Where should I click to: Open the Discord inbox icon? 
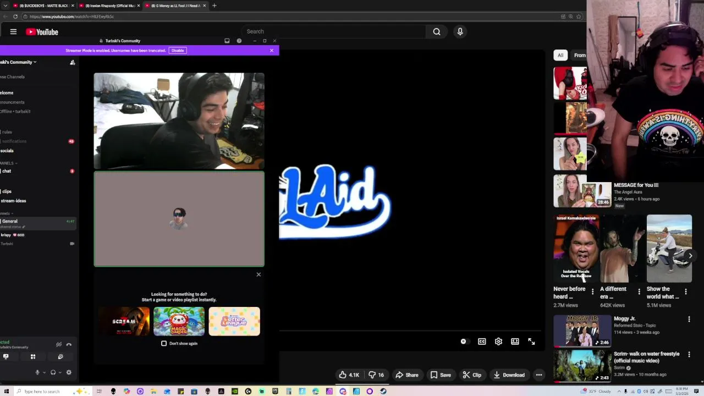[227, 41]
